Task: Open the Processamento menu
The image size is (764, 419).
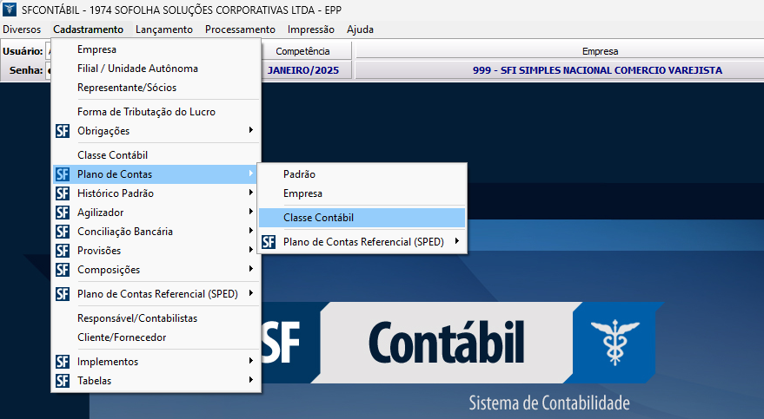Action: click(x=240, y=29)
